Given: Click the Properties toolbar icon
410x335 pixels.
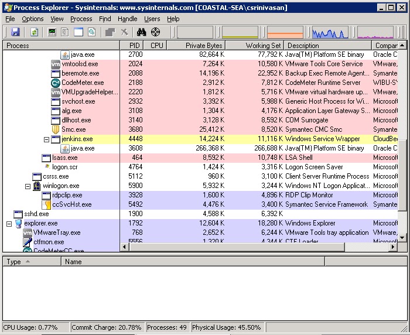Looking at the screenshot, I should coord(110,32).
